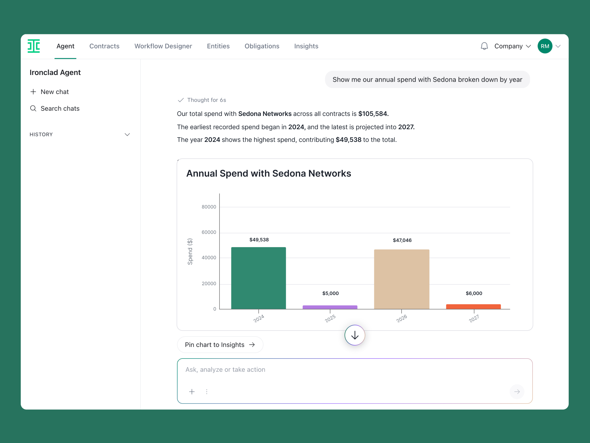Click Pin chart to Insights button

tap(220, 345)
